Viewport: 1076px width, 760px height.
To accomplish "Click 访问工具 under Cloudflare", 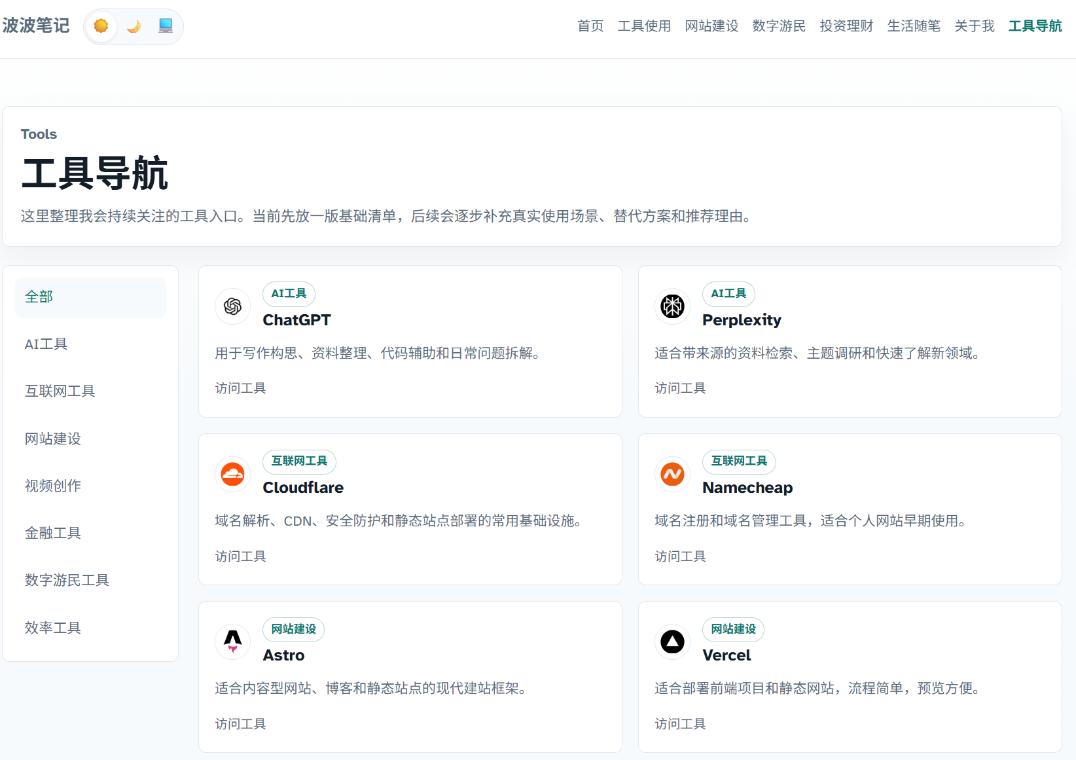I will [x=240, y=556].
